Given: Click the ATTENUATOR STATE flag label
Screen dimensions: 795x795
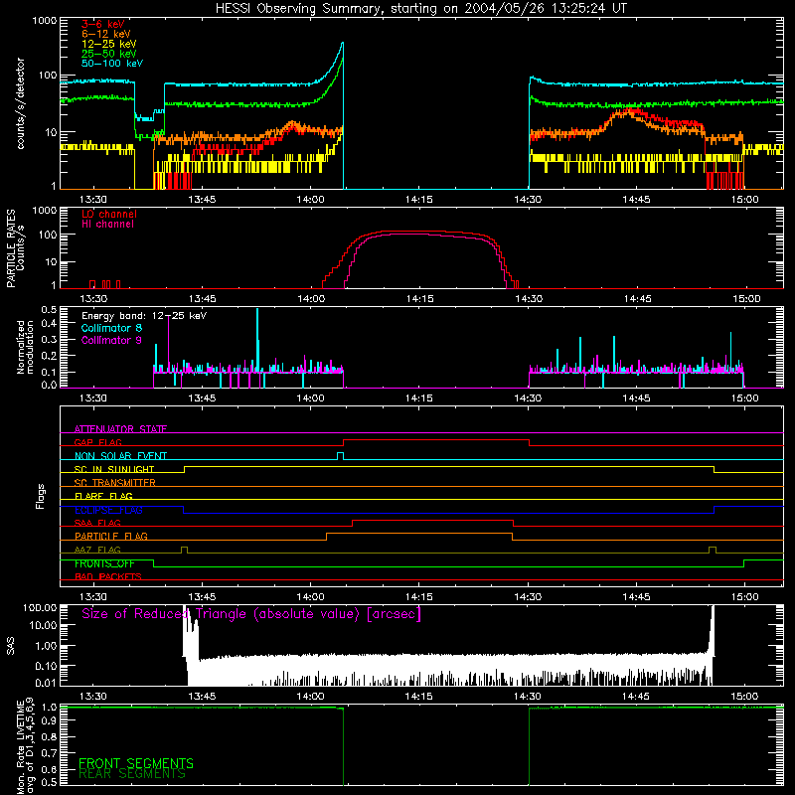Looking at the screenshot, I should 120,429.
